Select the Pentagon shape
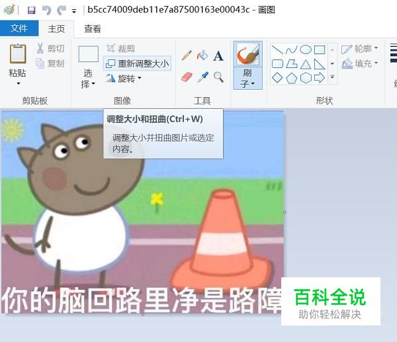This screenshot has height=342, width=397. tap(291, 78)
